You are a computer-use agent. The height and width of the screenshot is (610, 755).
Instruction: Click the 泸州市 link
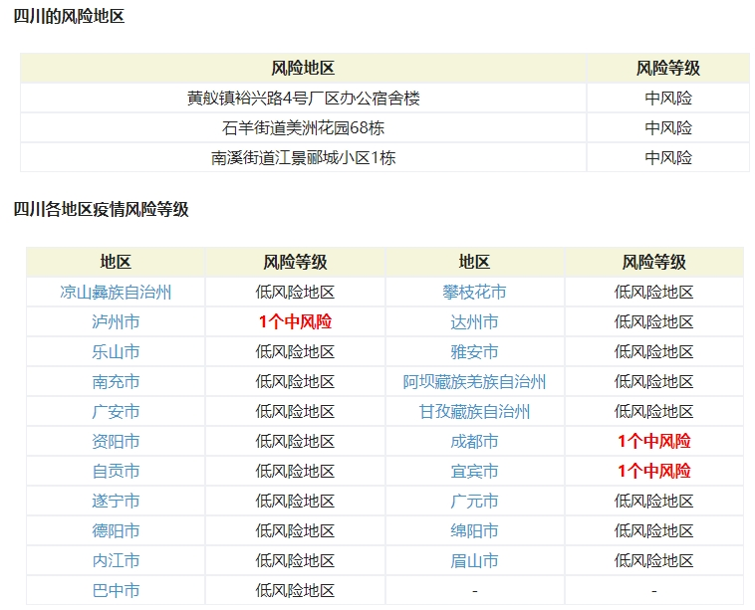[116, 322]
